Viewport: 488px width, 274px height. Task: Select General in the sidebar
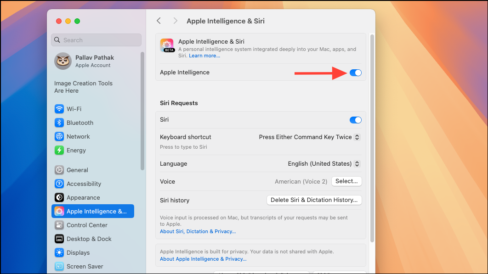pyautogui.click(x=93, y=170)
